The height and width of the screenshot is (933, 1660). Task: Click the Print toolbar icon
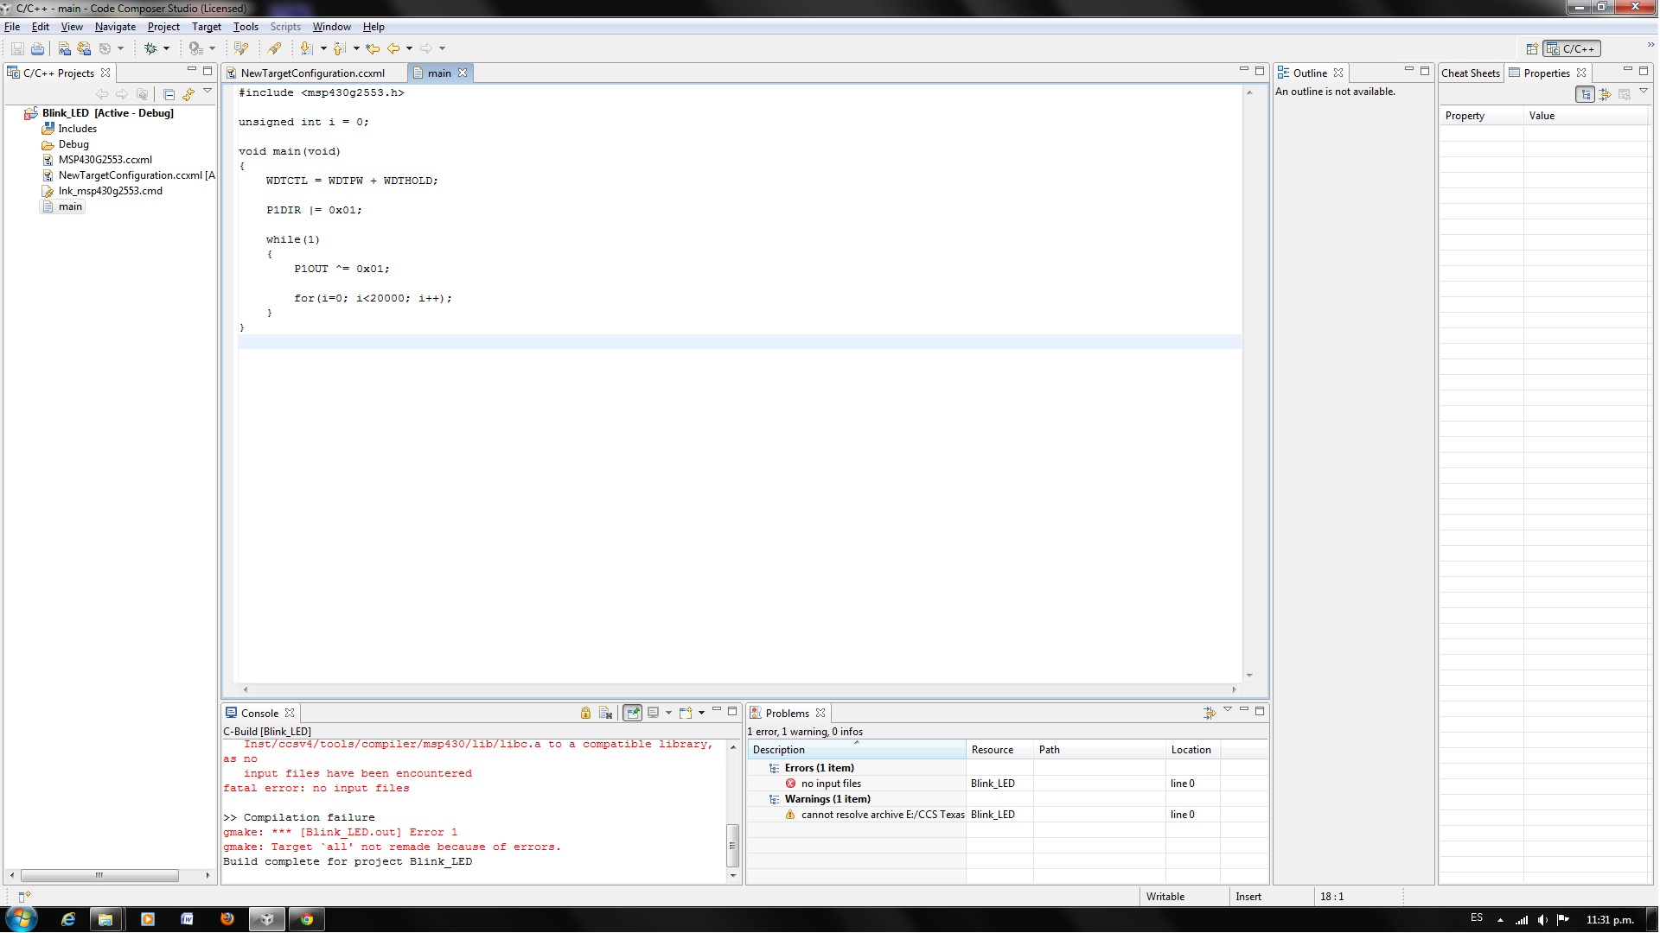(x=37, y=48)
